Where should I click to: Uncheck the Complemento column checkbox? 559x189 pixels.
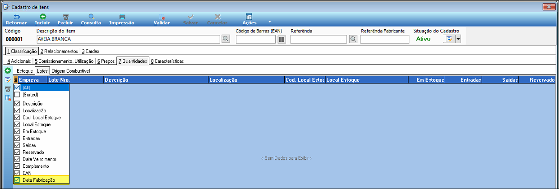click(17, 166)
